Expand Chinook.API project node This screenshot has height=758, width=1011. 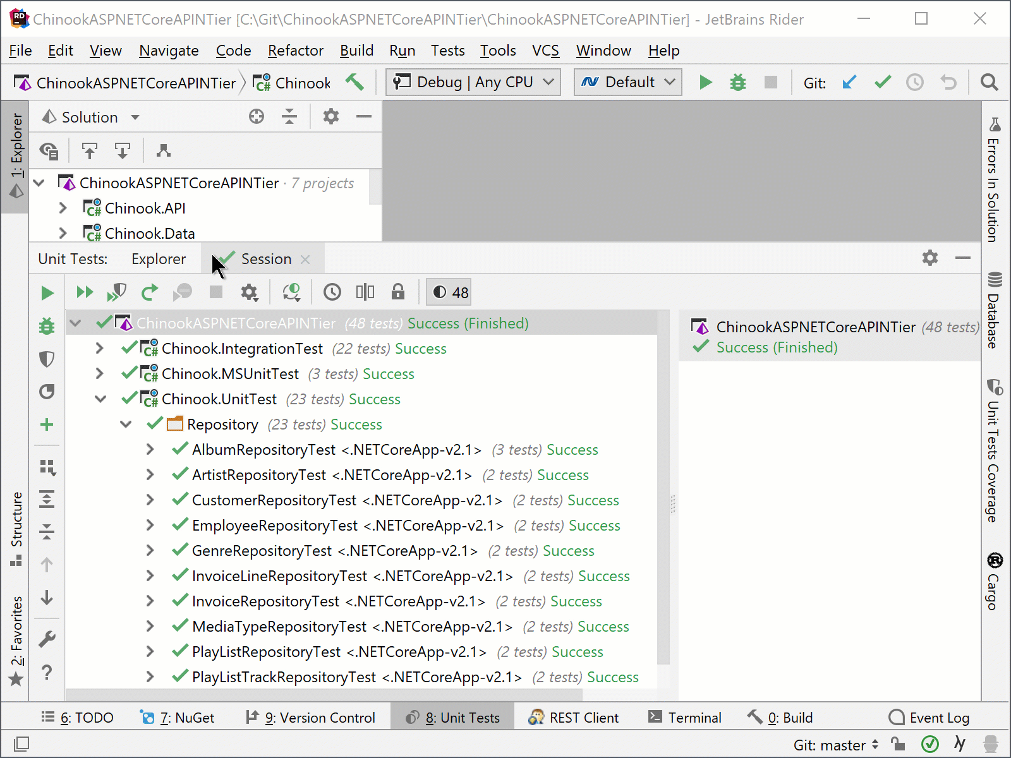(63, 208)
